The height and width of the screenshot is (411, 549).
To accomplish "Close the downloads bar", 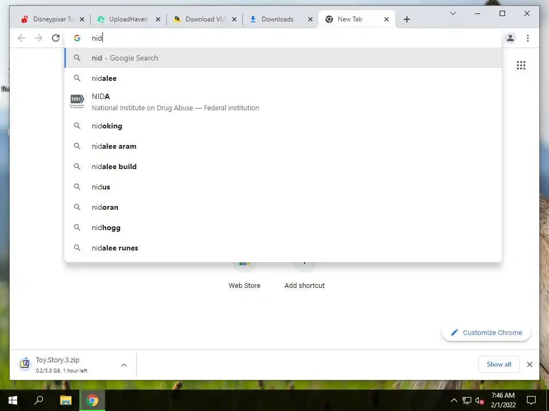I will (529, 364).
